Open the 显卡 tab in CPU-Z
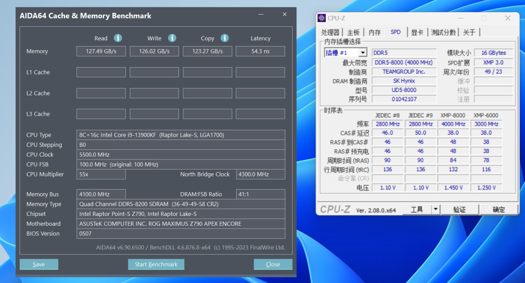 (417, 33)
